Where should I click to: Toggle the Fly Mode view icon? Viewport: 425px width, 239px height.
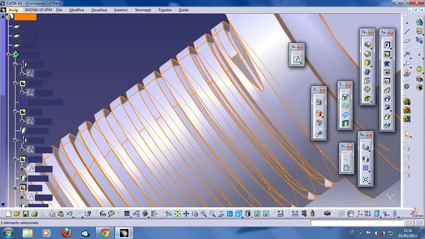tap(169, 214)
